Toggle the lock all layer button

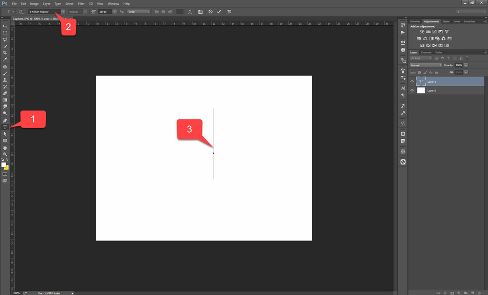pos(437,72)
